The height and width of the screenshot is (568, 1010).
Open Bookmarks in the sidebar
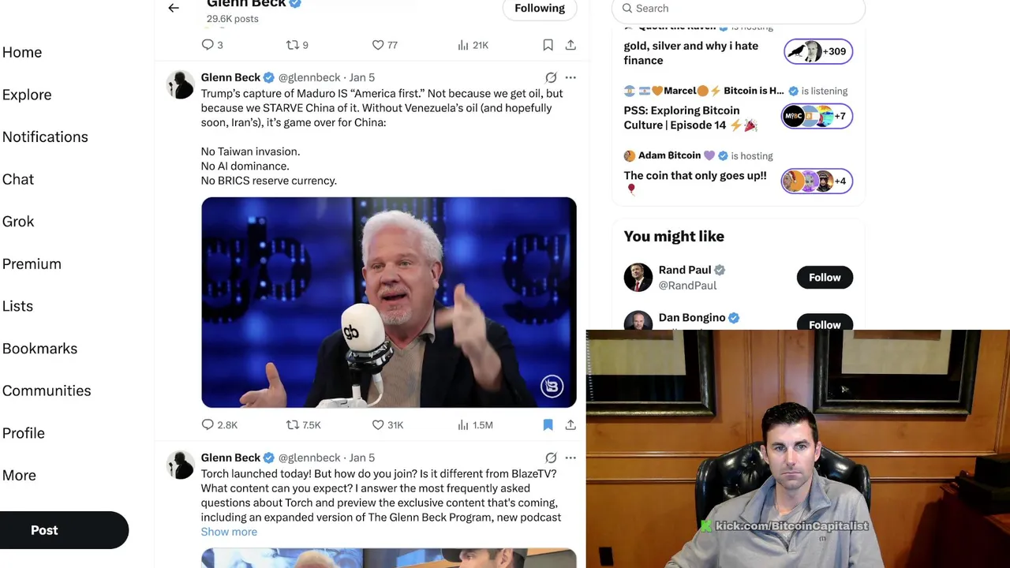pos(39,348)
